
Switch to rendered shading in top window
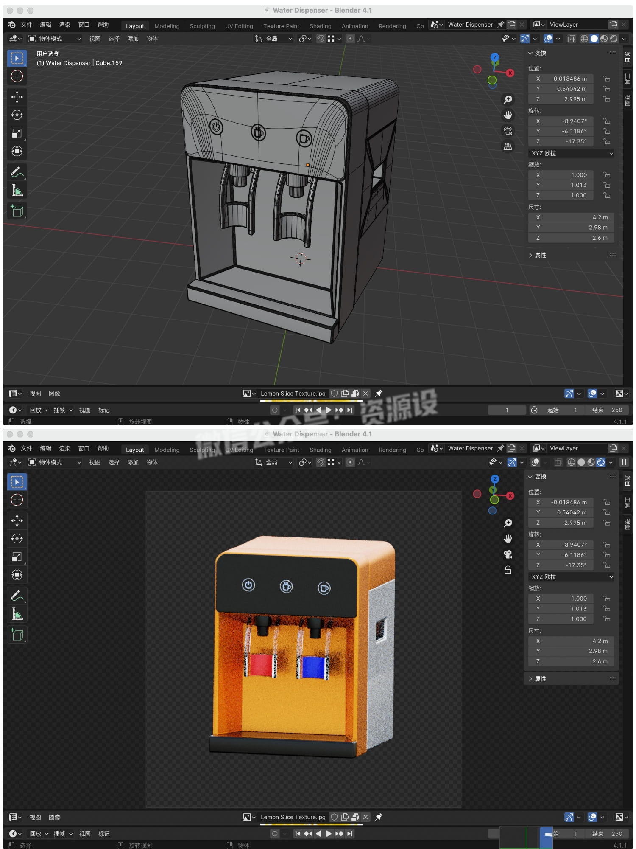click(614, 39)
